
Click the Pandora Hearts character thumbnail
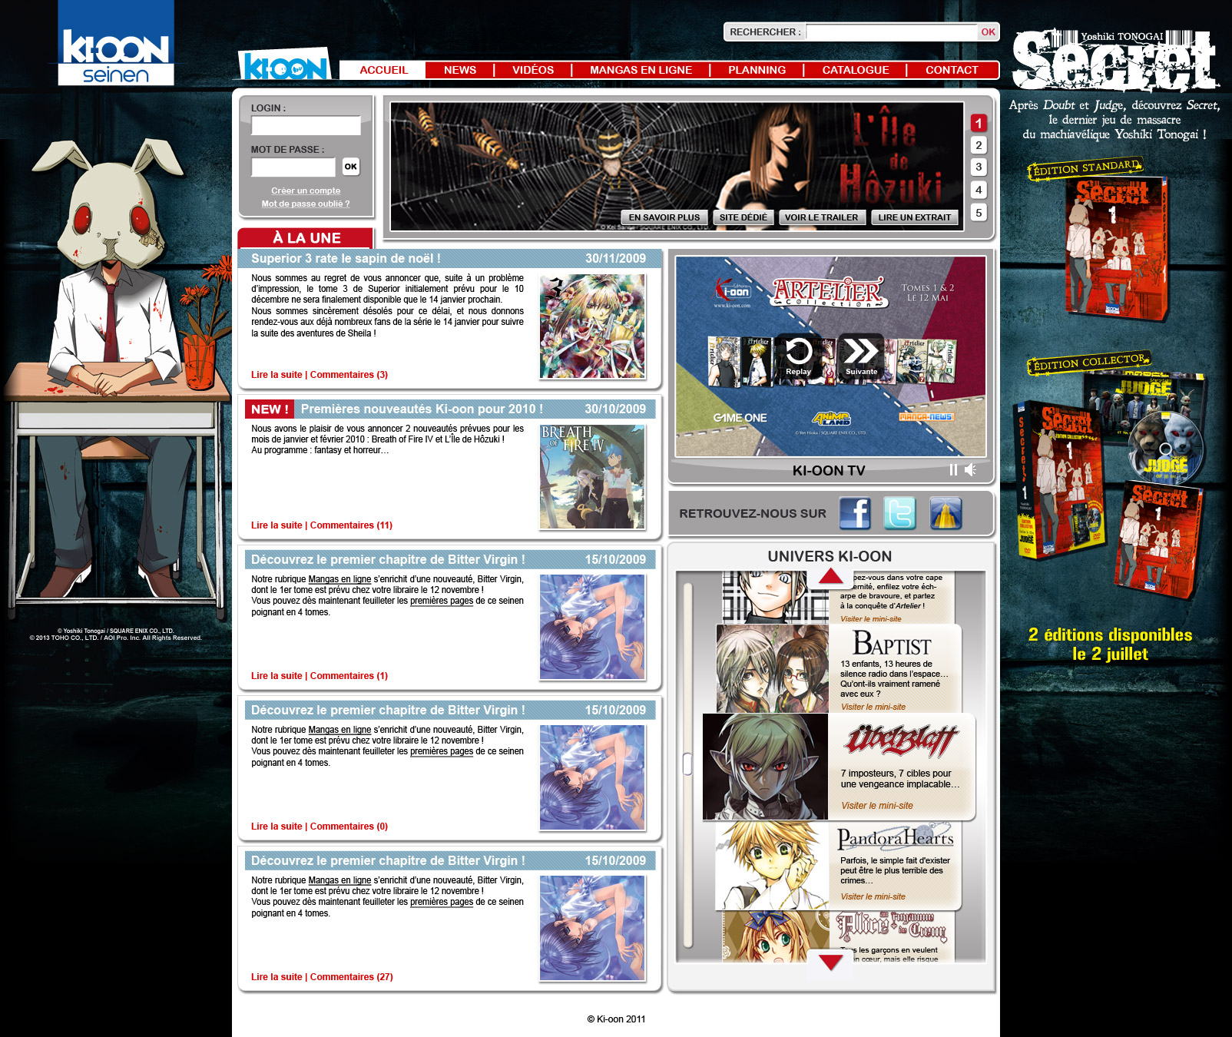click(773, 866)
